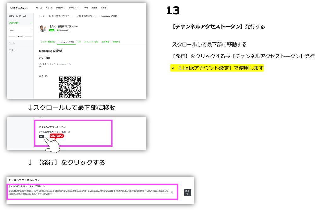The width and height of the screenshot is (323, 217).
Task: Select the Messaging API設定 tab
Action: (x=66, y=42)
